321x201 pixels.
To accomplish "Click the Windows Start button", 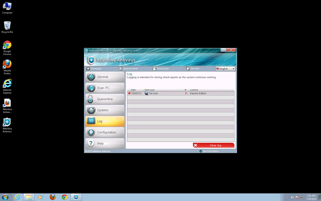I will (x=5, y=197).
